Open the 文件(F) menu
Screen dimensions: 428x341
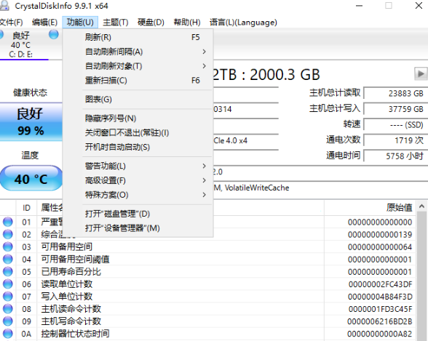point(12,23)
